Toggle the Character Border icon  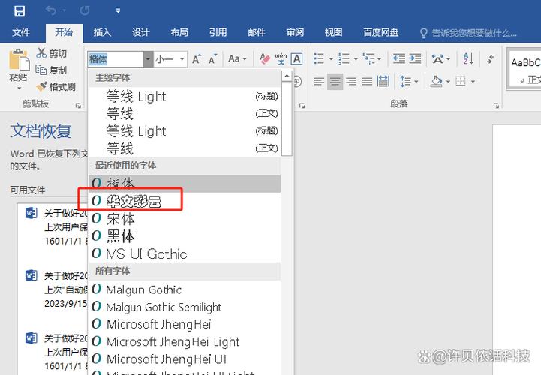point(296,59)
